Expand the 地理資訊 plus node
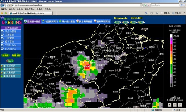The height and width of the screenshot is (112, 186). (x=4, y=66)
